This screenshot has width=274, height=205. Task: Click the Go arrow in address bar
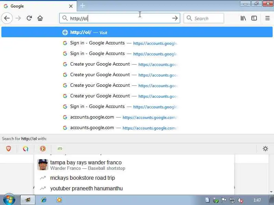click(175, 18)
